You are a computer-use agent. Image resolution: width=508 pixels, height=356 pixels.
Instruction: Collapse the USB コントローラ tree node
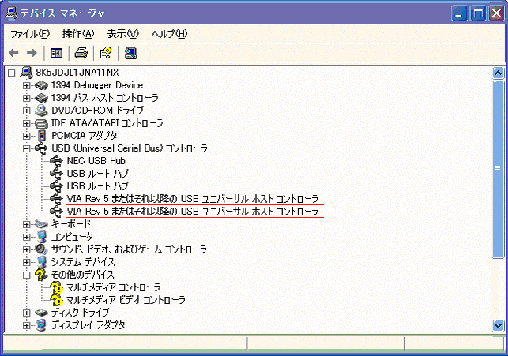pyautogui.click(x=27, y=148)
